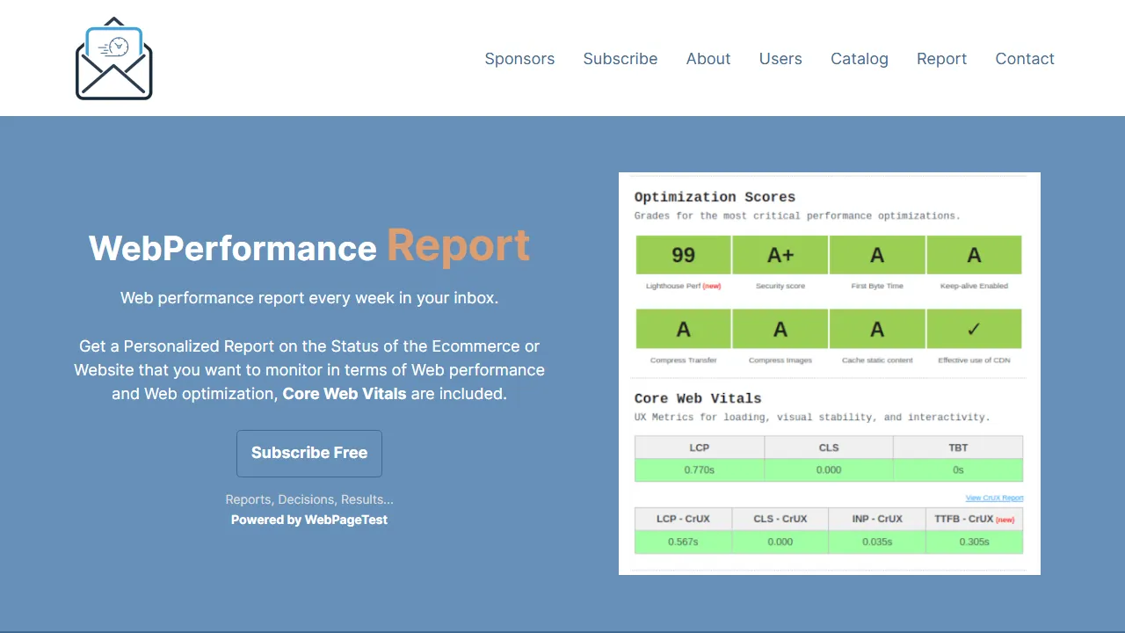Image resolution: width=1125 pixels, height=633 pixels.
Task: Click the Cache static content grade badge
Action: tap(877, 328)
